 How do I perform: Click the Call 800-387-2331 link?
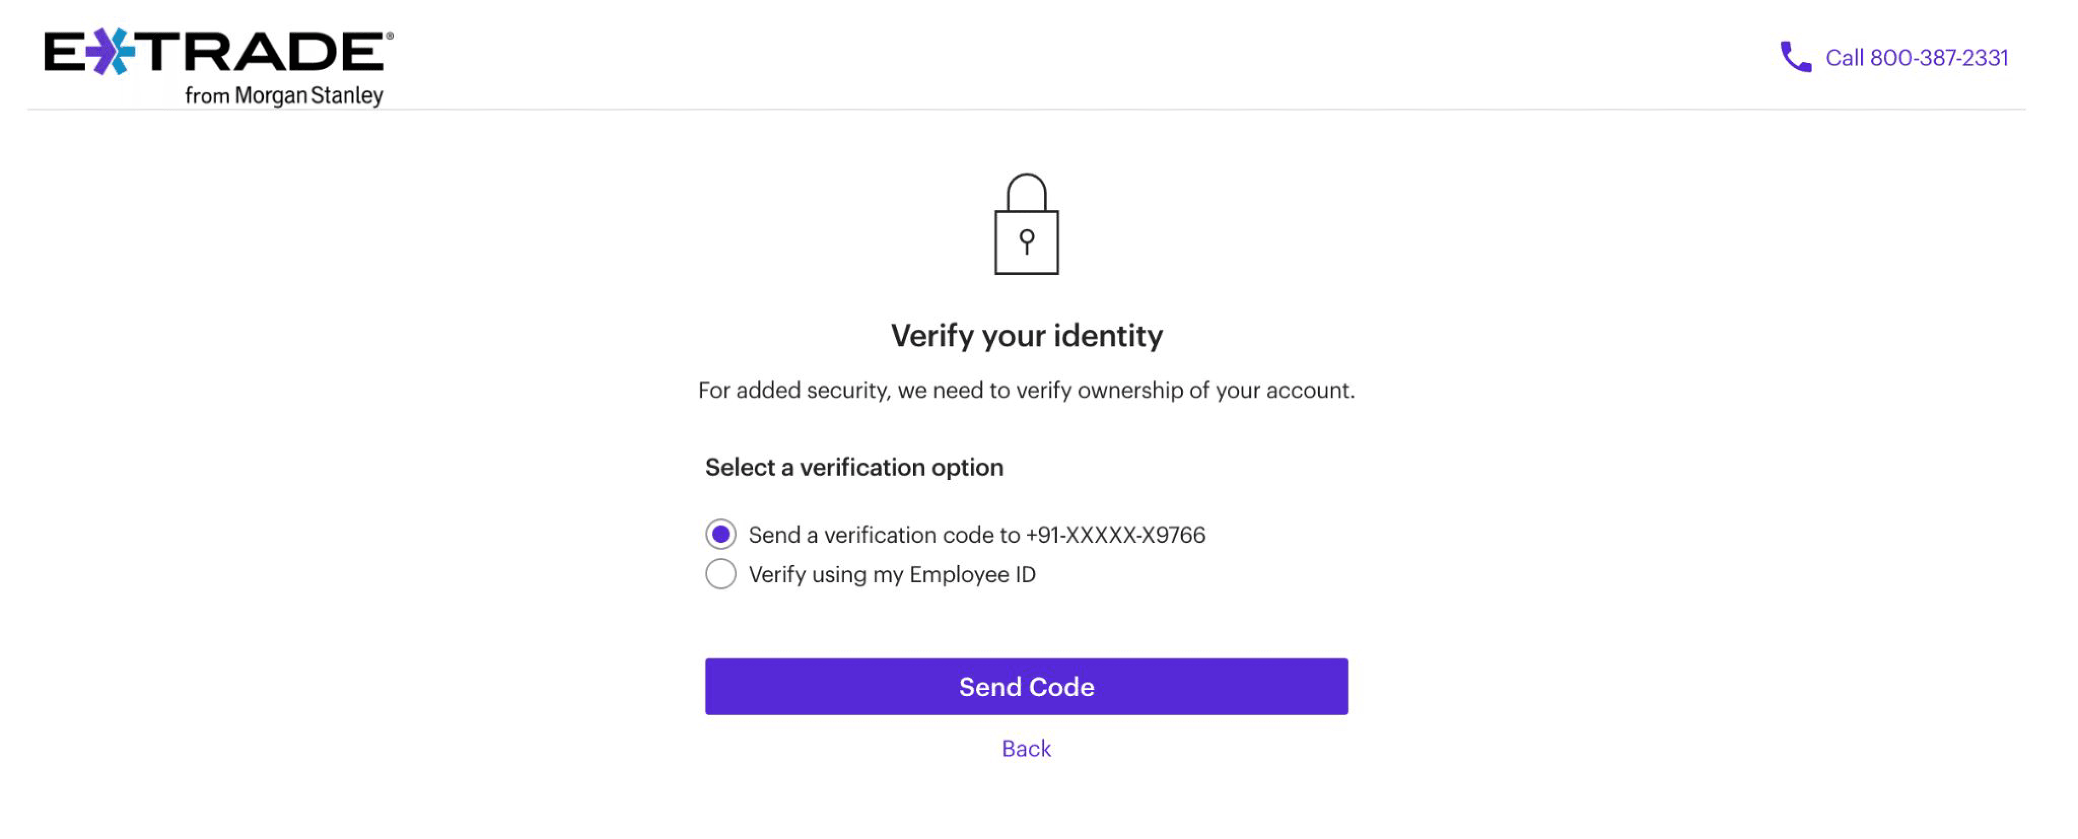1916,58
